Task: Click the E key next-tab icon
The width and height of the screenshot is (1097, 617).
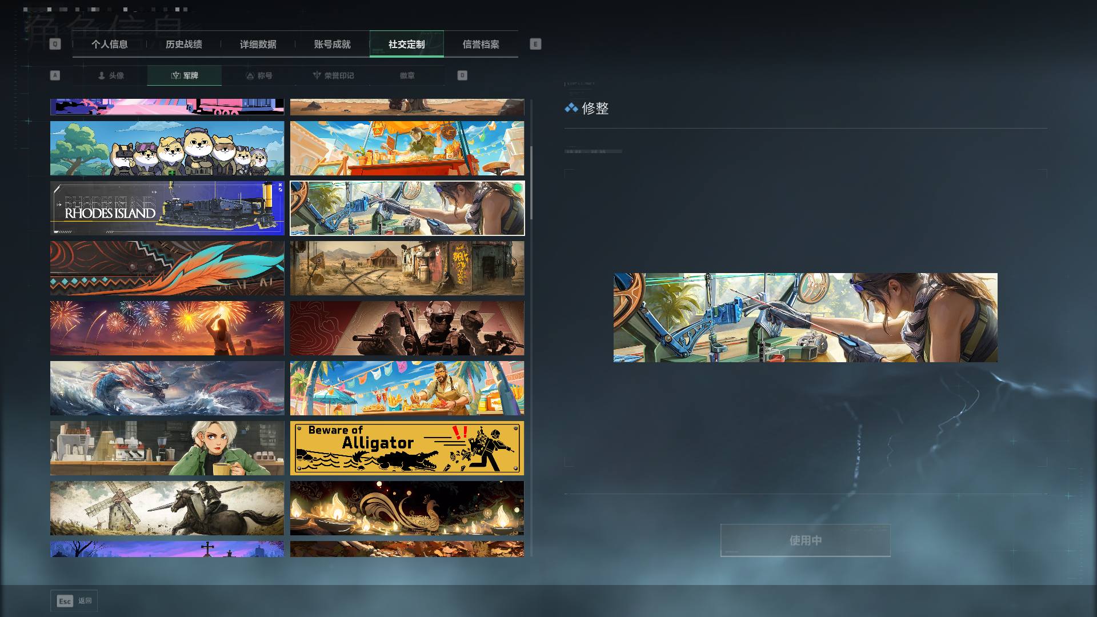Action: 535,44
